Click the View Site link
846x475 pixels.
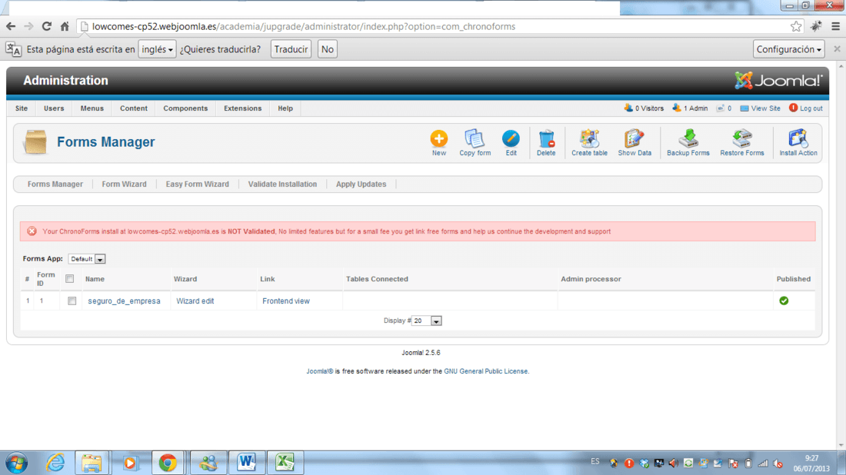760,108
